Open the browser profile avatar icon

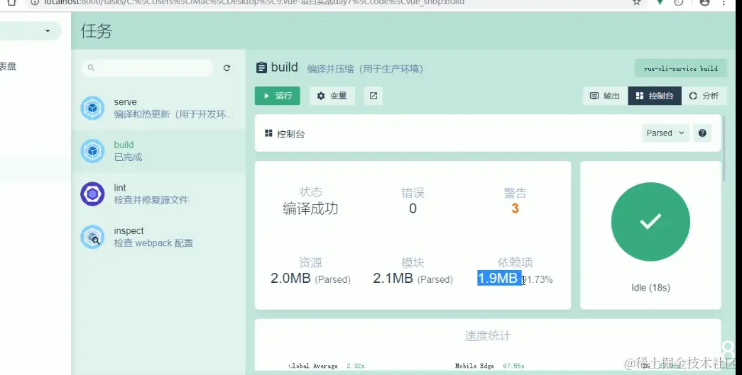tap(704, 2)
